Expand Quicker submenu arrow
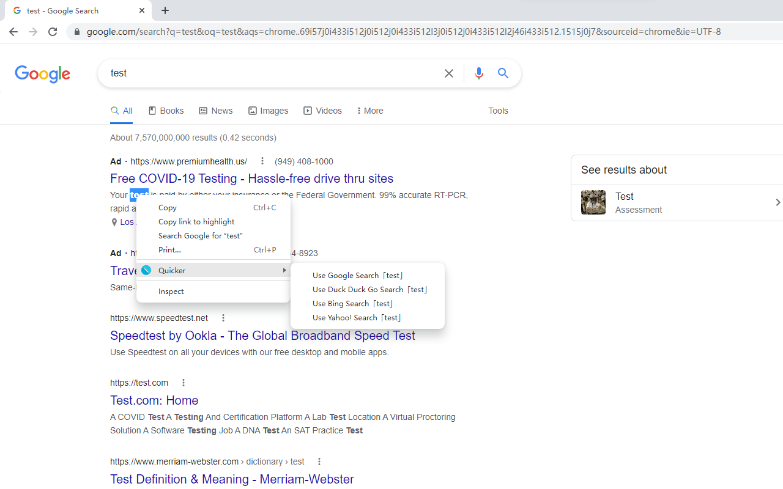783x489 pixels. point(284,270)
